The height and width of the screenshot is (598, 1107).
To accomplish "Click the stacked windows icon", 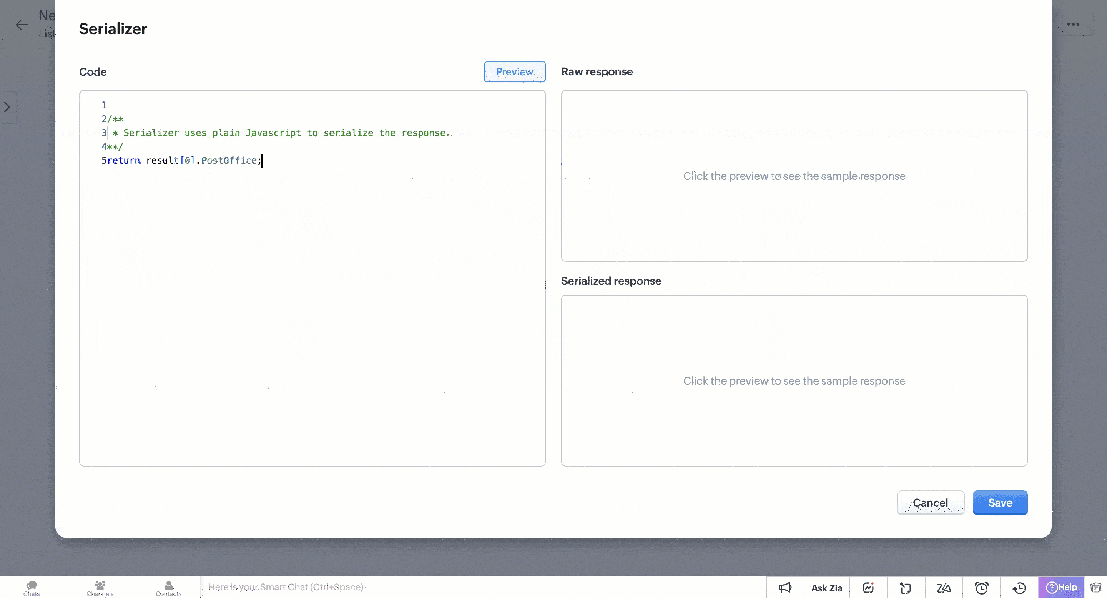I will click(x=1095, y=587).
